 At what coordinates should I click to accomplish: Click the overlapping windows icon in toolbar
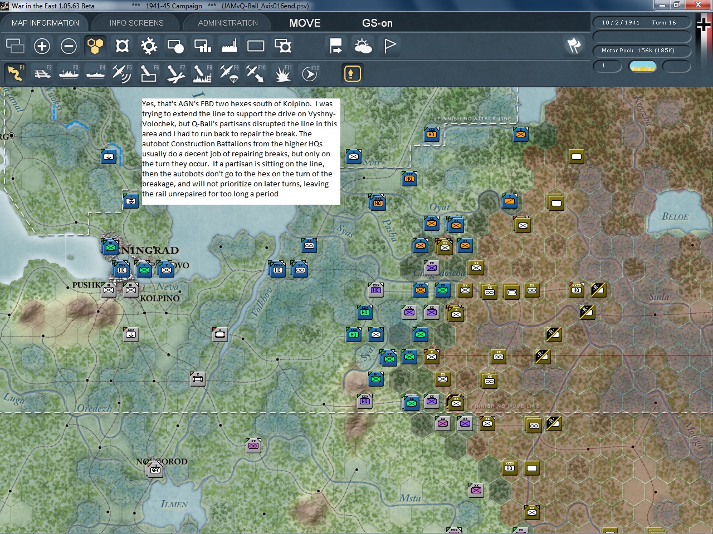pyautogui.click(x=15, y=46)
